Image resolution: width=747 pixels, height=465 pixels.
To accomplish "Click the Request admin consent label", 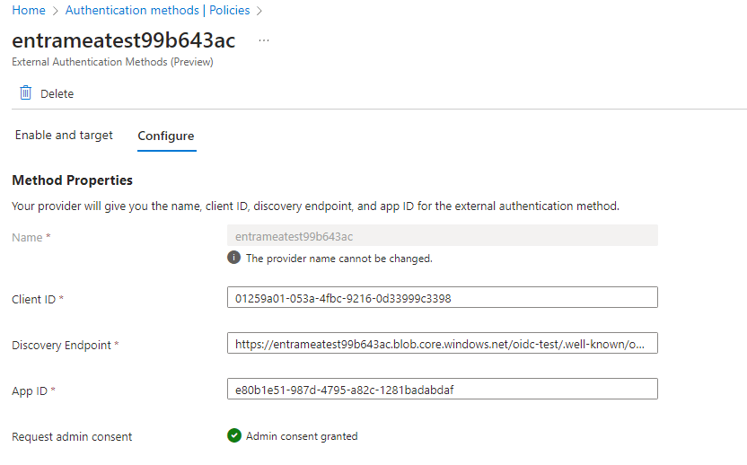I will click(x=72, y=437).
